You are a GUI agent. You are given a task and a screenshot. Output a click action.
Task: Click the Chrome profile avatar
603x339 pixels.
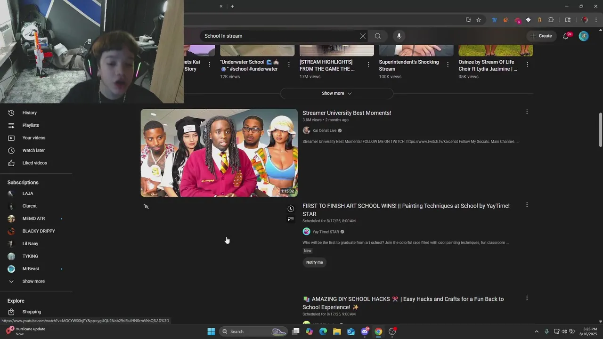click(x=585, y=20)
